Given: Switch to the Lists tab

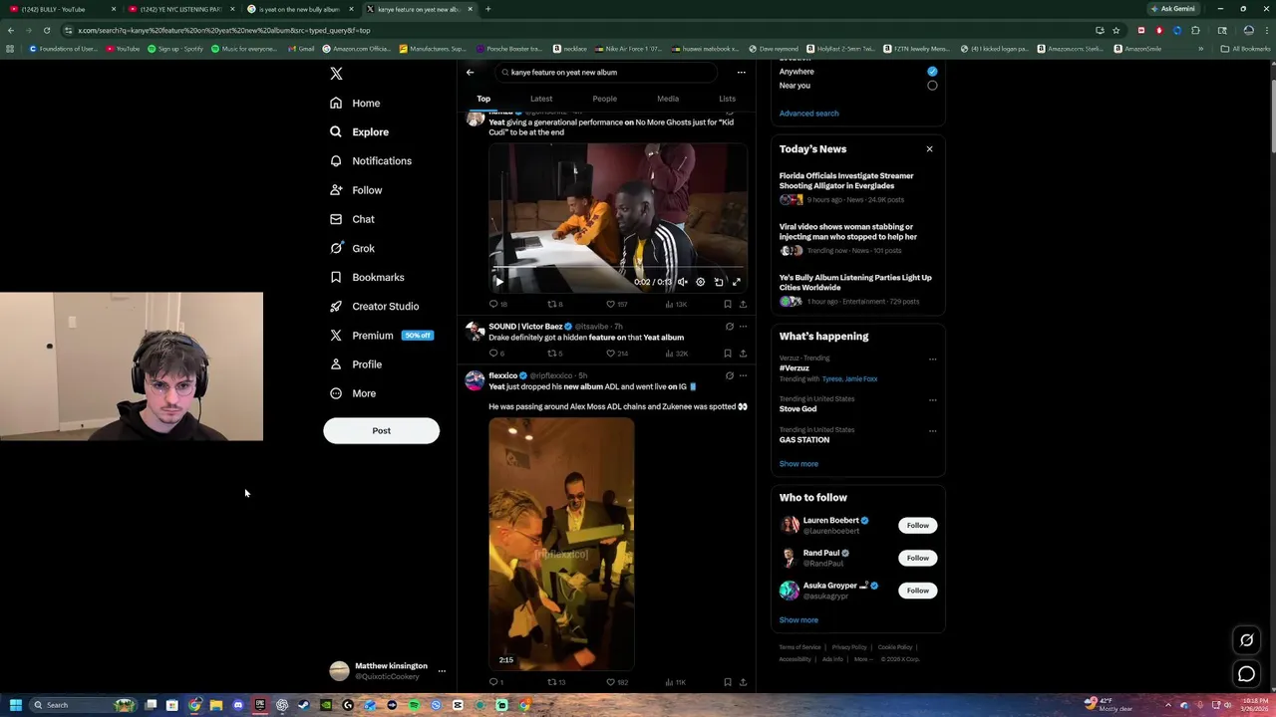Looking at the screenshot, I should [x=727, y=99].
